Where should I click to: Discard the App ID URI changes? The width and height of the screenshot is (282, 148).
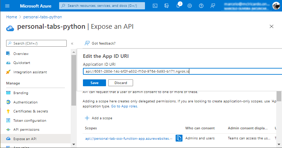[x=121, y=83]
